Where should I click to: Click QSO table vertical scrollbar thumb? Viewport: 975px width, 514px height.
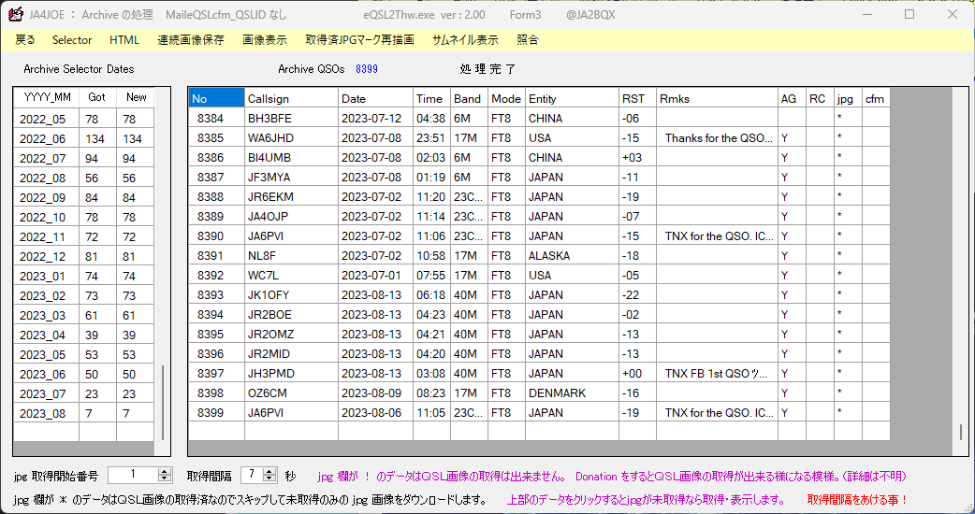(961, 432)
